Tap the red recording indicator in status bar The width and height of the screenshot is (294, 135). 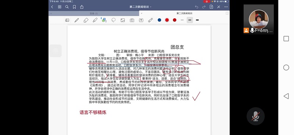pos(207,1)
